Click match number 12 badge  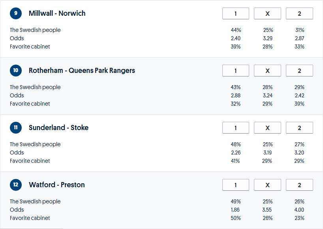point(16,185)
